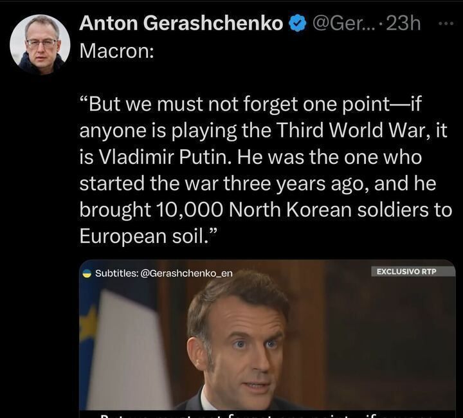This screenshot has height=418, width=463.
Task: Open Anton Gerashchenko's profile avatar
Action: point(40,44)
